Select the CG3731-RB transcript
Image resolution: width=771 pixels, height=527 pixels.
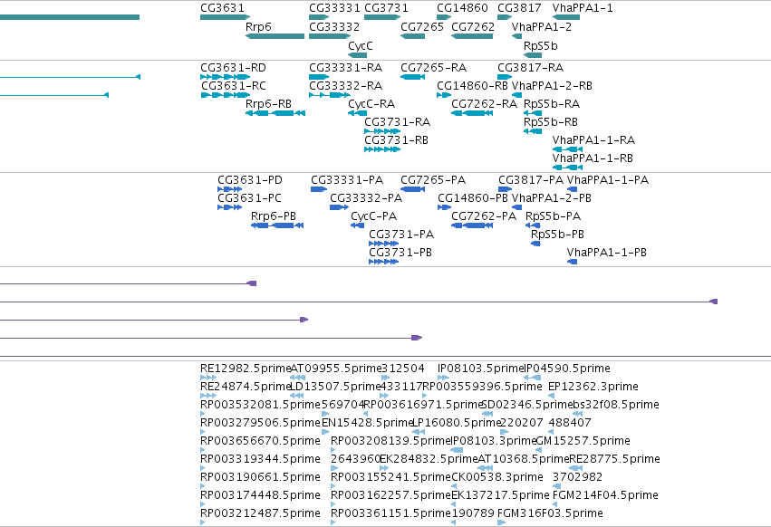[382, 149]
